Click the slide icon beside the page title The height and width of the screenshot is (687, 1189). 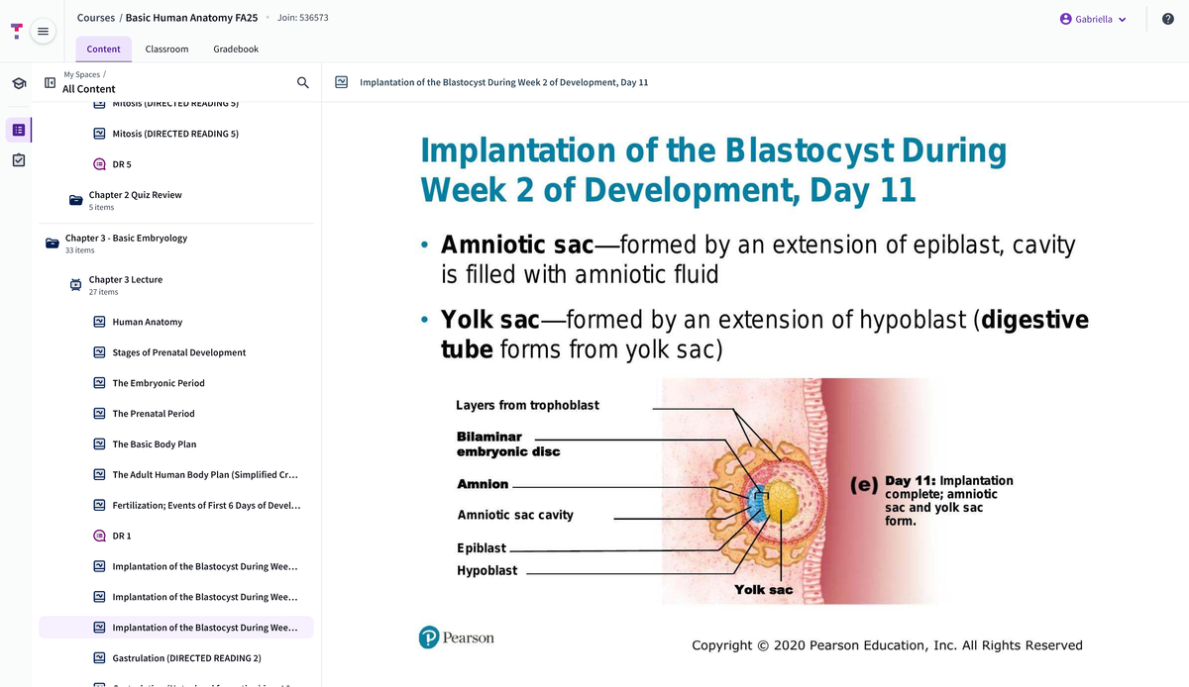pyautogui.click(x=341, y=82)
